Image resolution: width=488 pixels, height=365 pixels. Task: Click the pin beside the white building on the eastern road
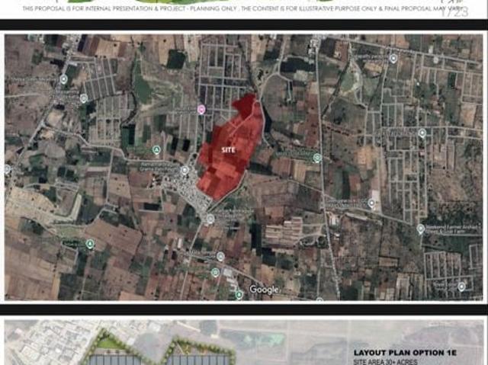coord(371,203)
